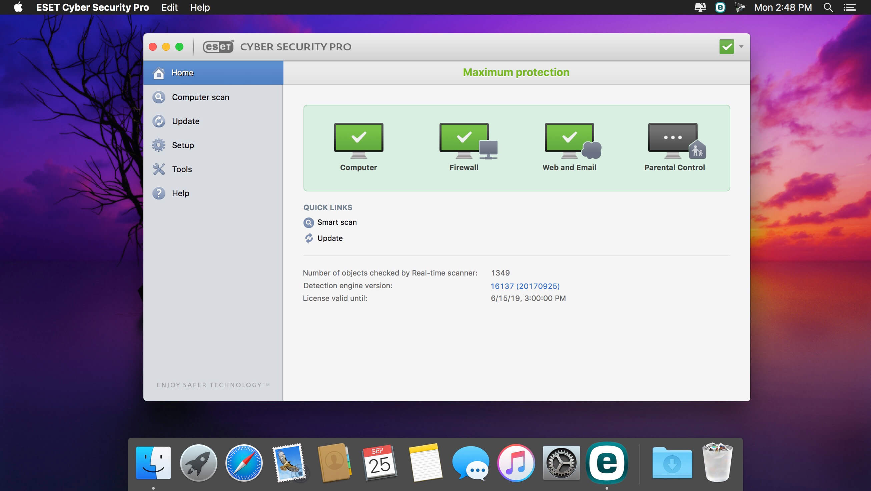Open Finder from the Dock

point(153,463)
